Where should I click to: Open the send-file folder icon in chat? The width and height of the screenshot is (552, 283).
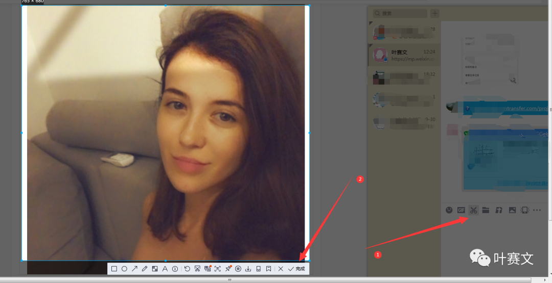[486, 210]
